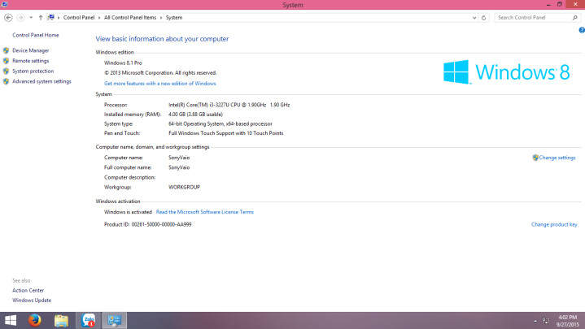The image size is (585, 329).
Task: Click Change product key
Action: coord(554,224)
